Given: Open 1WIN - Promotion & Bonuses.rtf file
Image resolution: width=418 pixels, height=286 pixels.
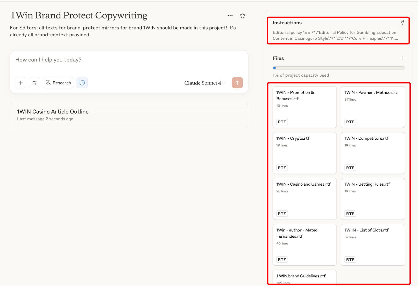Looking at the screenshot, I should click(x=304, y=107).
